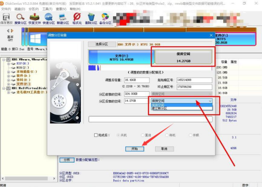Select 老毛桃PE工具盘(Y:) label in the tree
The height and width of the screenshot is (187, 262).
point(32,92)
